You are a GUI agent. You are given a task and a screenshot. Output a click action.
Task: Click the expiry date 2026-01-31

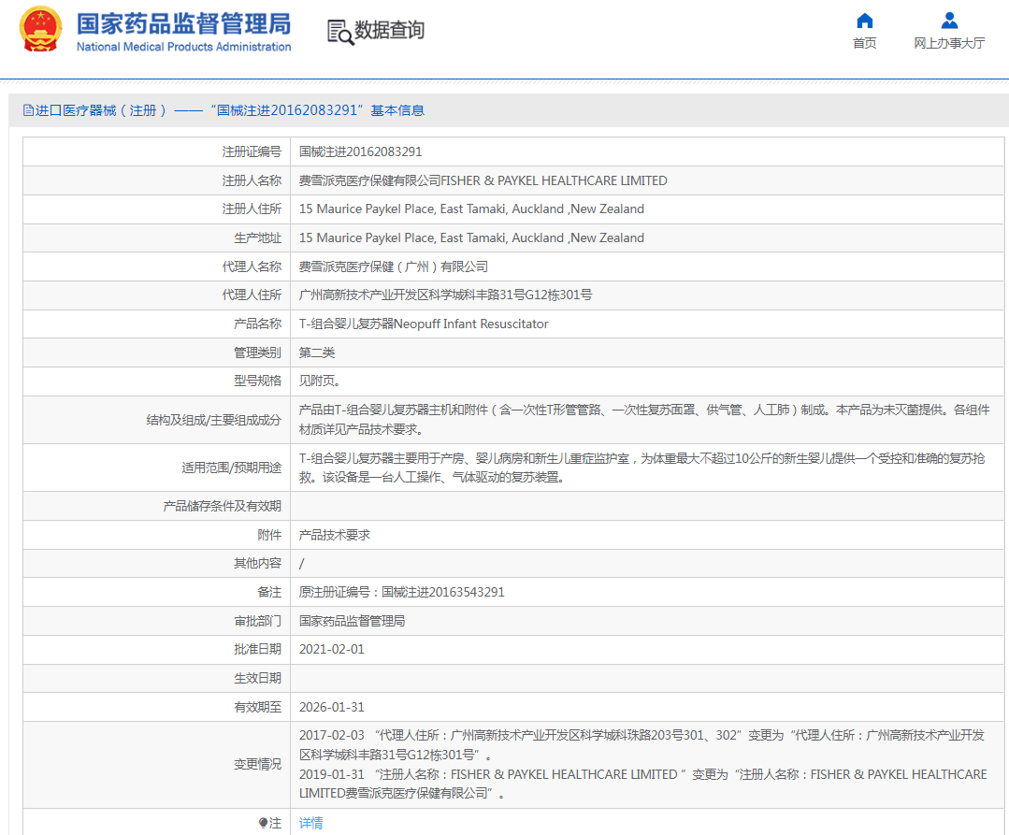coord(332,708)
